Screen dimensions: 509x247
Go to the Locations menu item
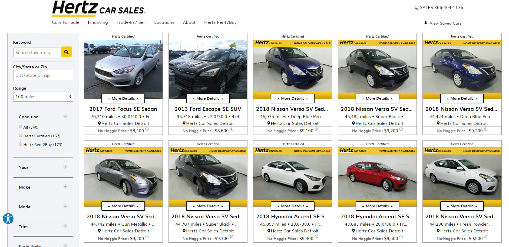(164, 22)
